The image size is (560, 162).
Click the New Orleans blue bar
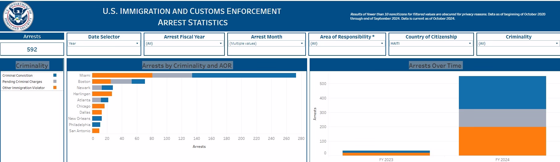(x=97, y=119)
